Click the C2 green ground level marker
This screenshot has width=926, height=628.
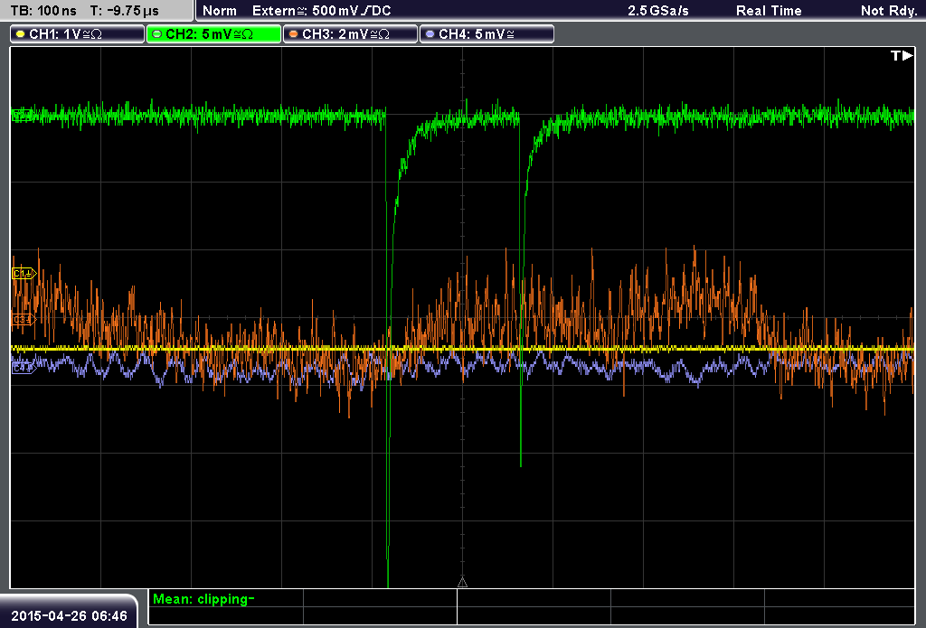[23, 115]
